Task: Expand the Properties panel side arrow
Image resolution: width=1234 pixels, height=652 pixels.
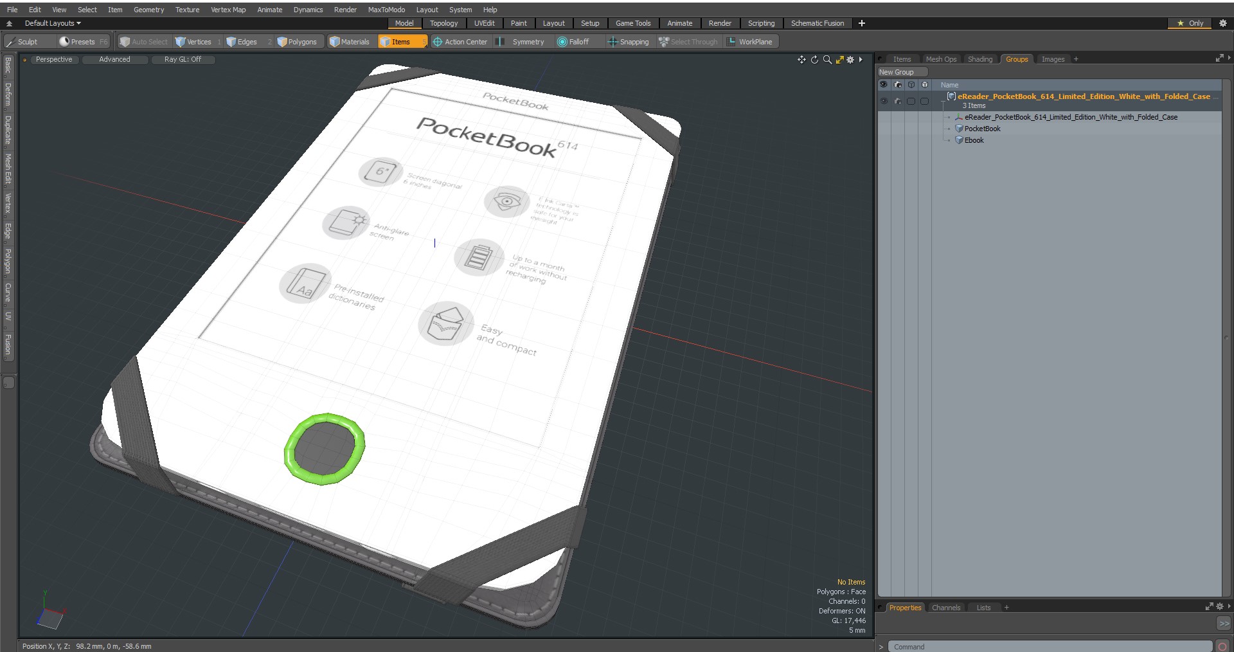Action: point(1230,607)
